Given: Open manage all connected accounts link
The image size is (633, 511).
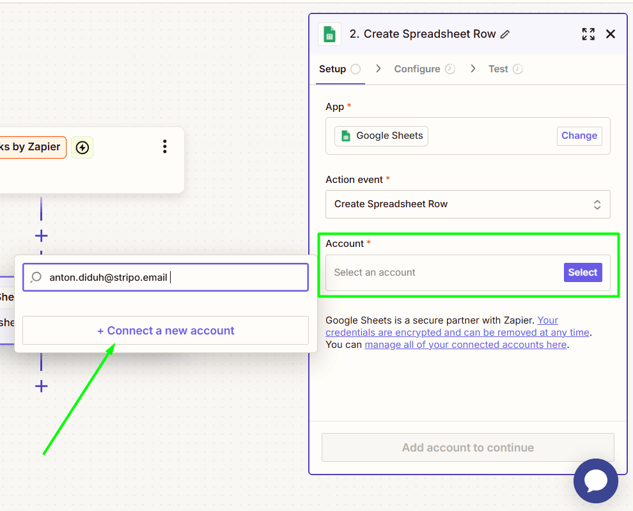Looking at the screenshot, I should point(465,345).
